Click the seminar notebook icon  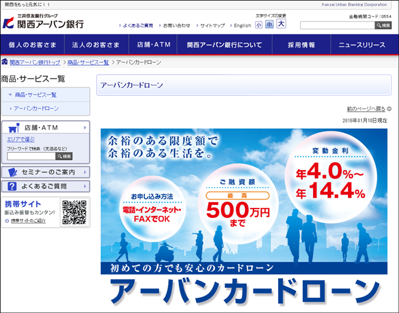tap(12, 172)
